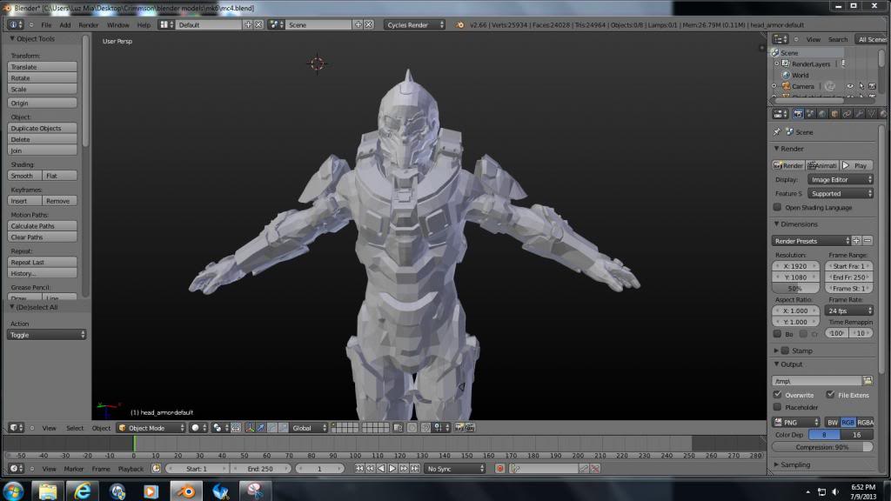Open the Render menu in the top bar
Image resolution: width=891 pixels, height=501 pixels.
click(89, 25)
